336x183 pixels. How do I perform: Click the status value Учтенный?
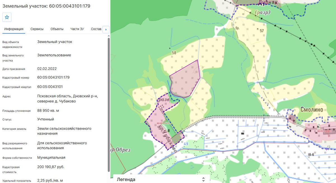coord(46,119)
